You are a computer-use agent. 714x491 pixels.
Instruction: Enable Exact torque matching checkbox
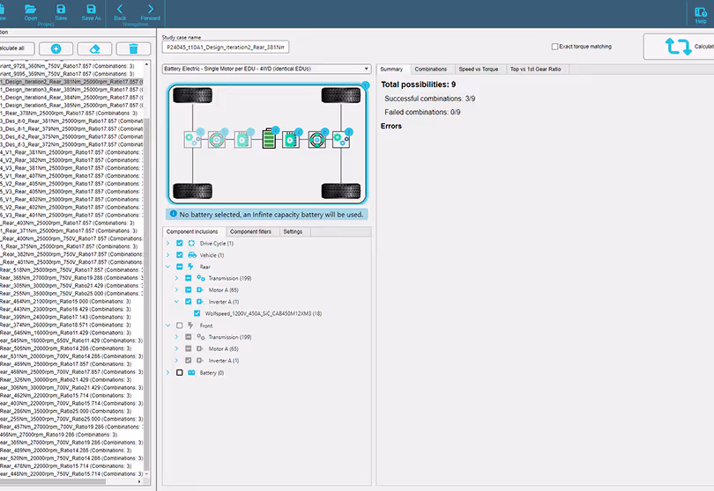pyautogui.click(x=554, y=47)
